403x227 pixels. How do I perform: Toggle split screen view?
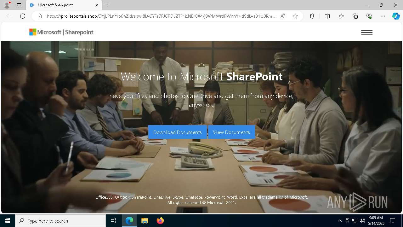pos(327,16)
